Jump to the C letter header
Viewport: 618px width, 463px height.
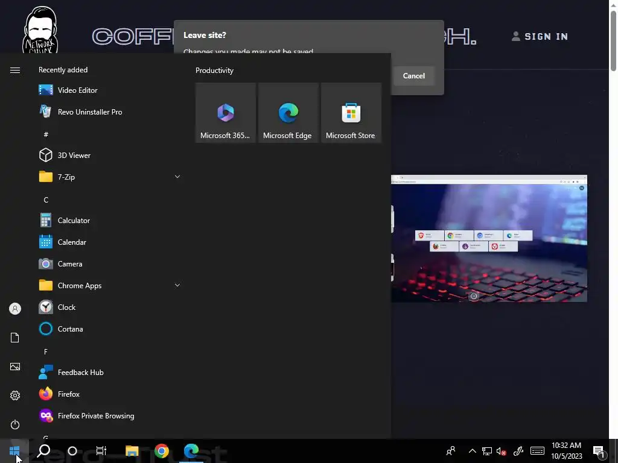click(x=46, y=200)
